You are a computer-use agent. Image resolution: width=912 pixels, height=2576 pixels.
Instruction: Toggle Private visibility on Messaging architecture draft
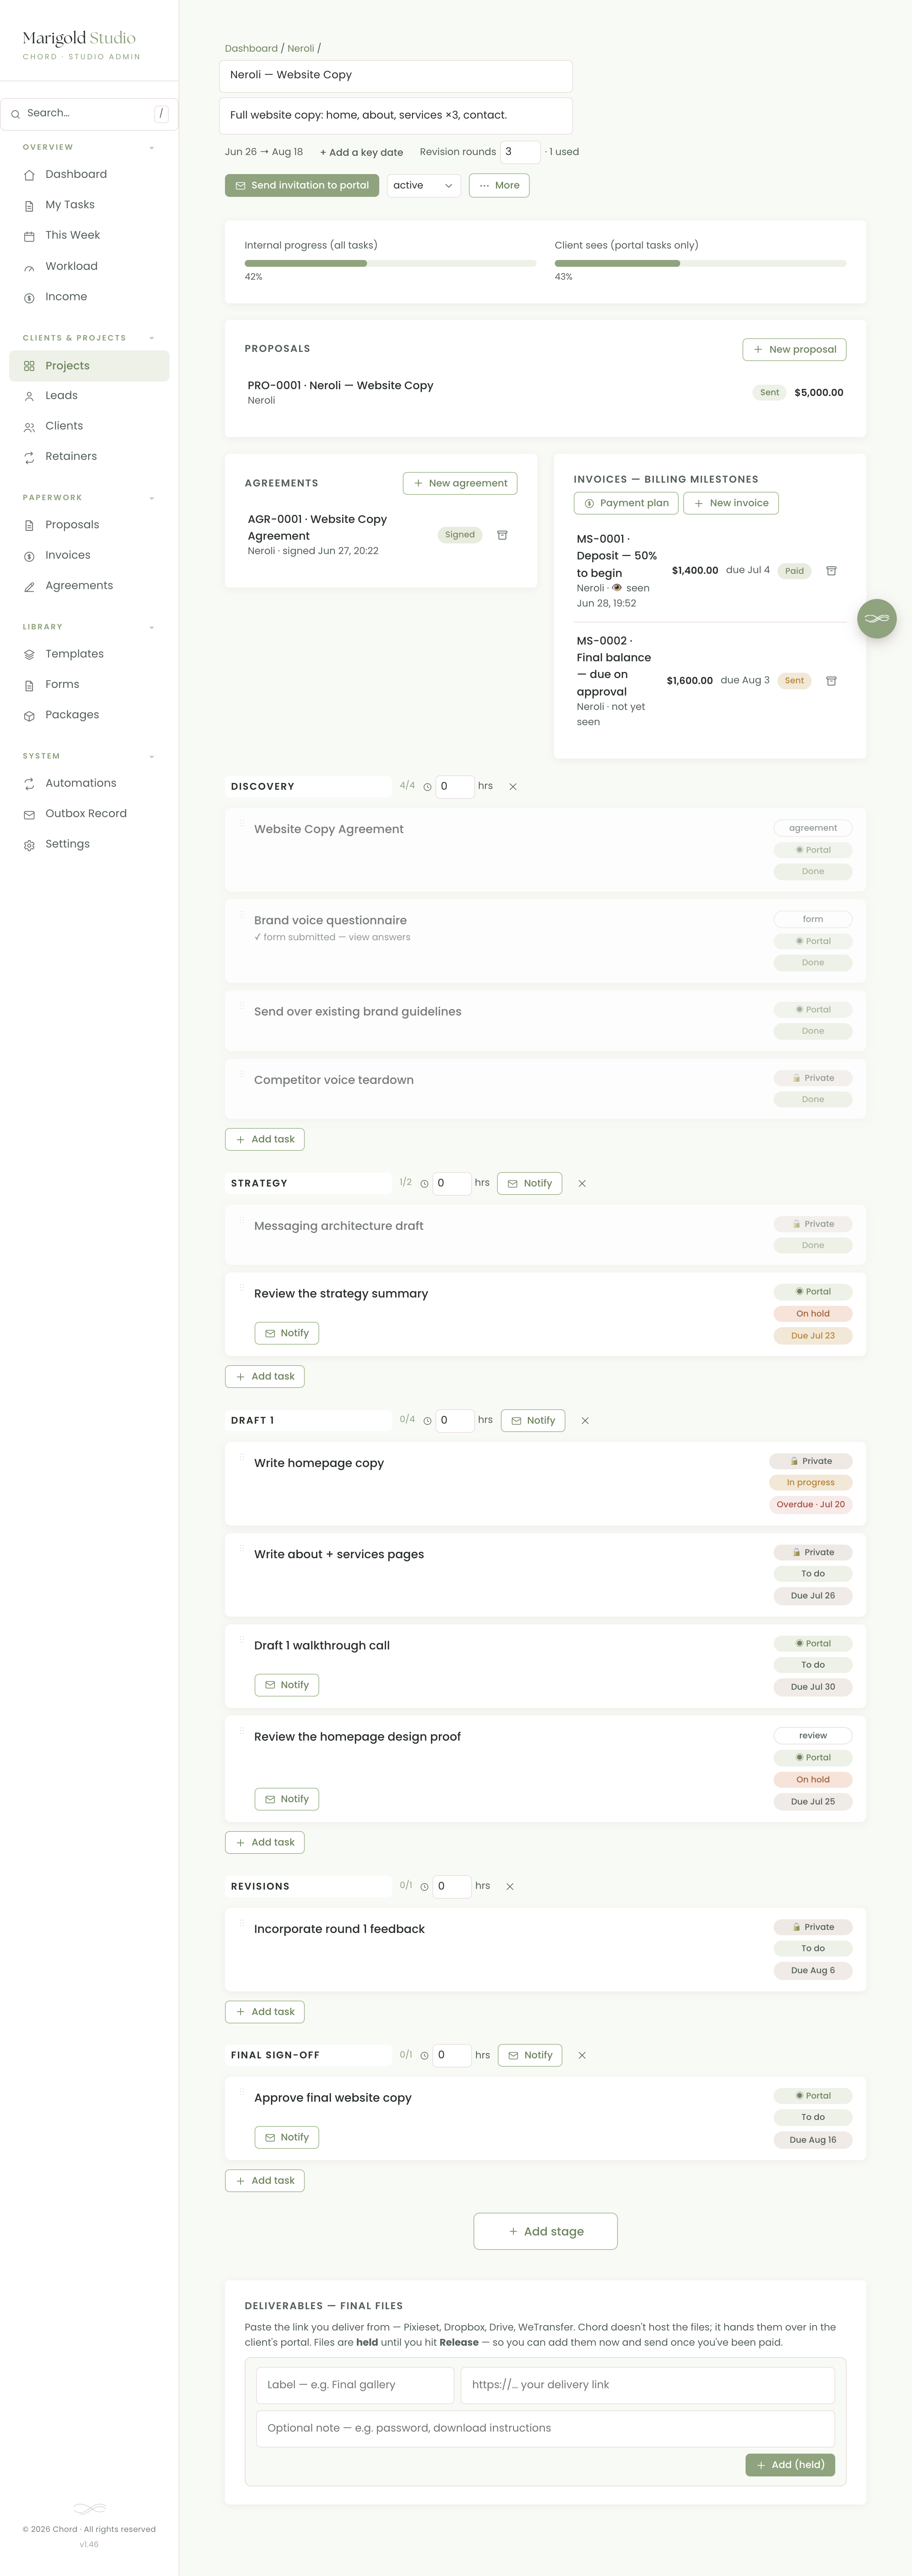click(813, 1224)
